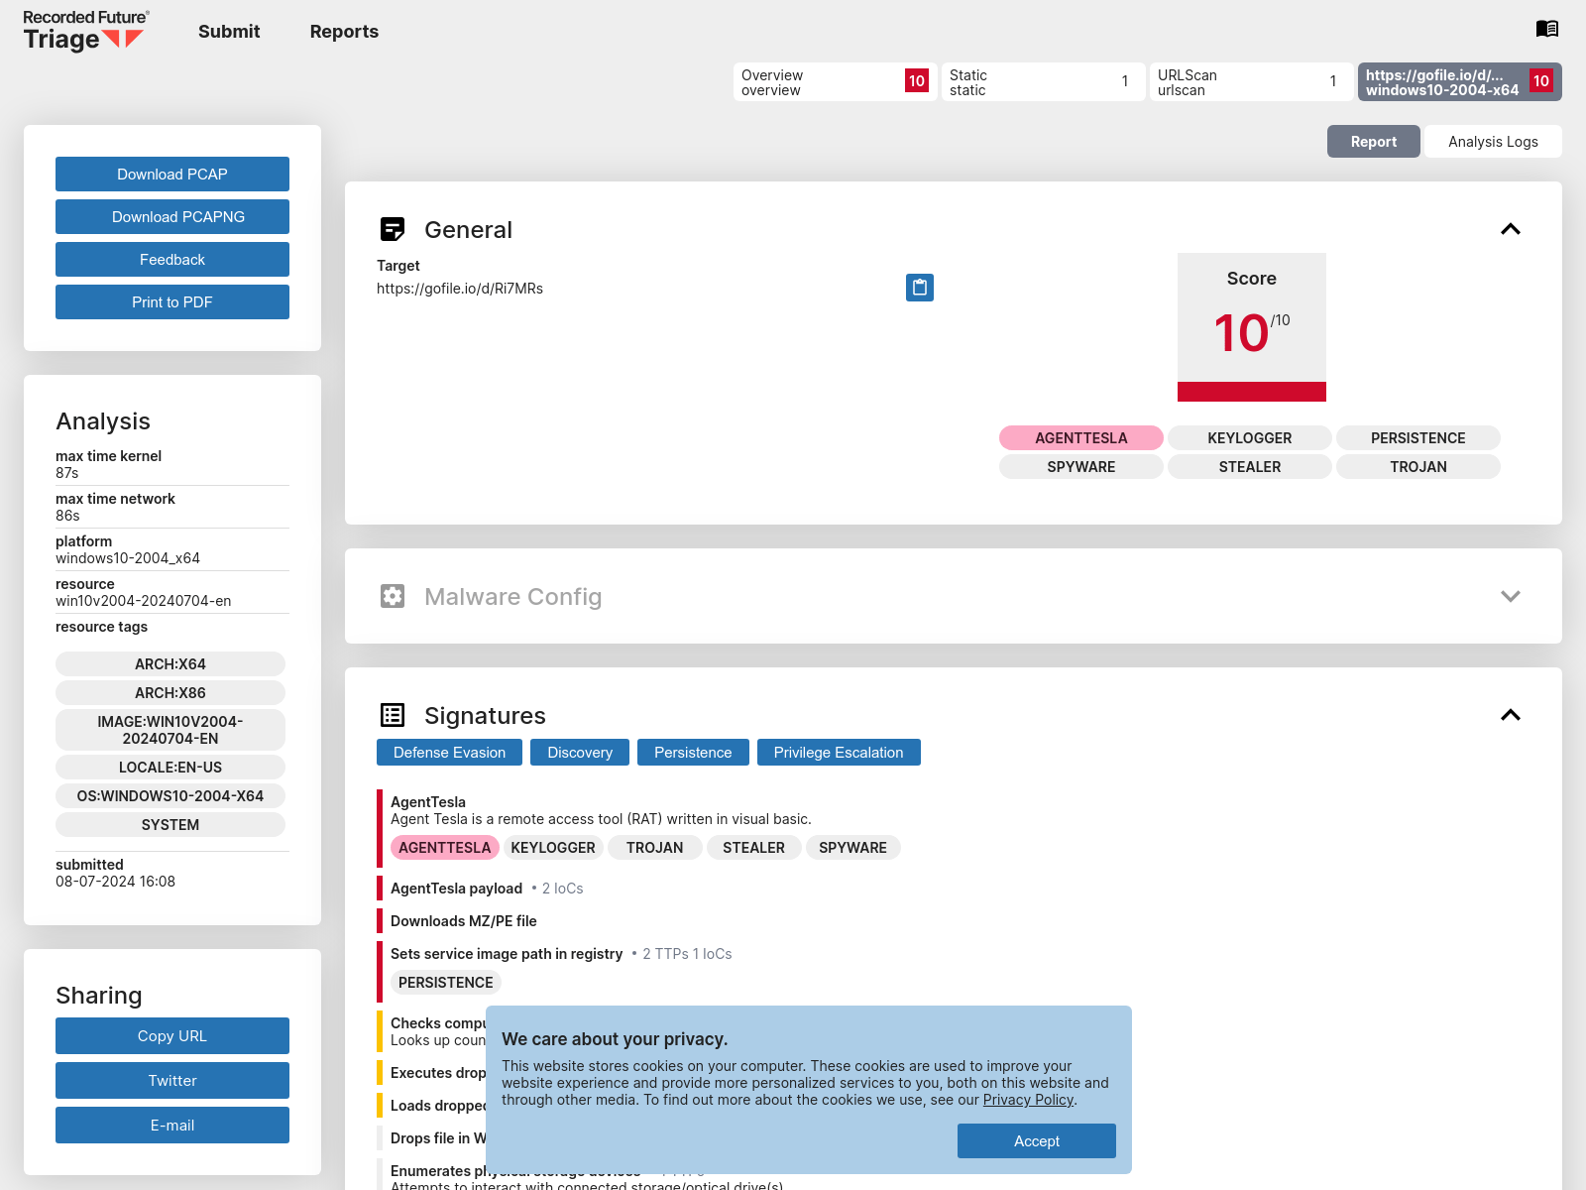This screenshot has width=1586, height=1190.
Task: Click the Recorded Future Triage logo
Action: [86, 31]
